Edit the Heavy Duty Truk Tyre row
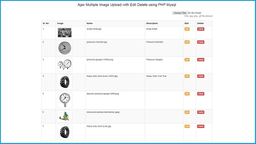The height and width of the screenshot is (144, 256). (x=187, y=76)
